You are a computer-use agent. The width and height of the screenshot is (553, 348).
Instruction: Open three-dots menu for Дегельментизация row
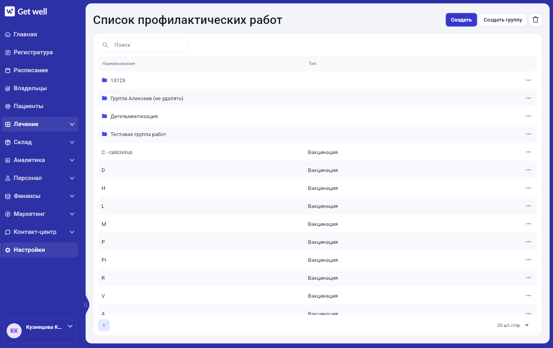(x=528, y=116)
